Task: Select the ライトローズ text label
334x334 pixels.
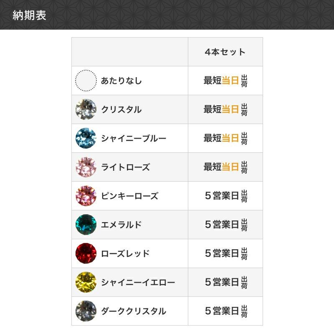Action: point(125,167)
